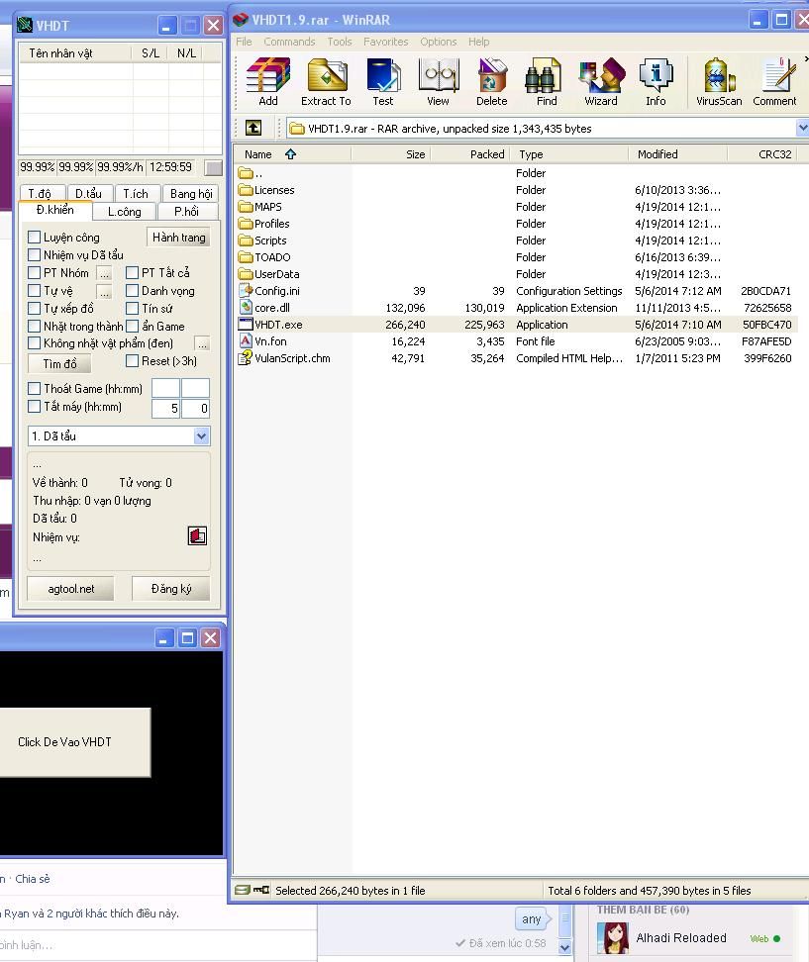Enable the Danh vọng checkbox
The height and width of the screenshot is (962, 809).
click(132, 290)
